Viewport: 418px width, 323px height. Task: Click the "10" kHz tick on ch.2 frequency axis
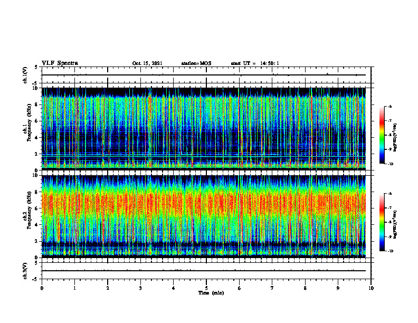pos(36,175)
